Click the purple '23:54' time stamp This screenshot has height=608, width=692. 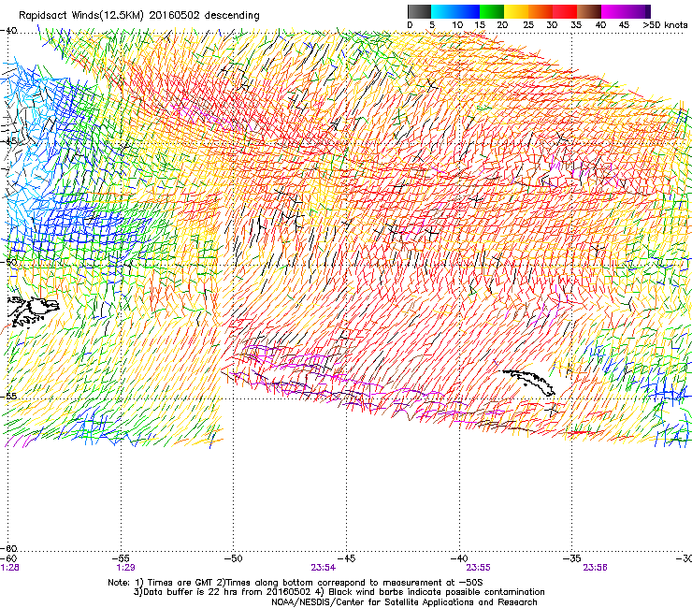(323, 568)
